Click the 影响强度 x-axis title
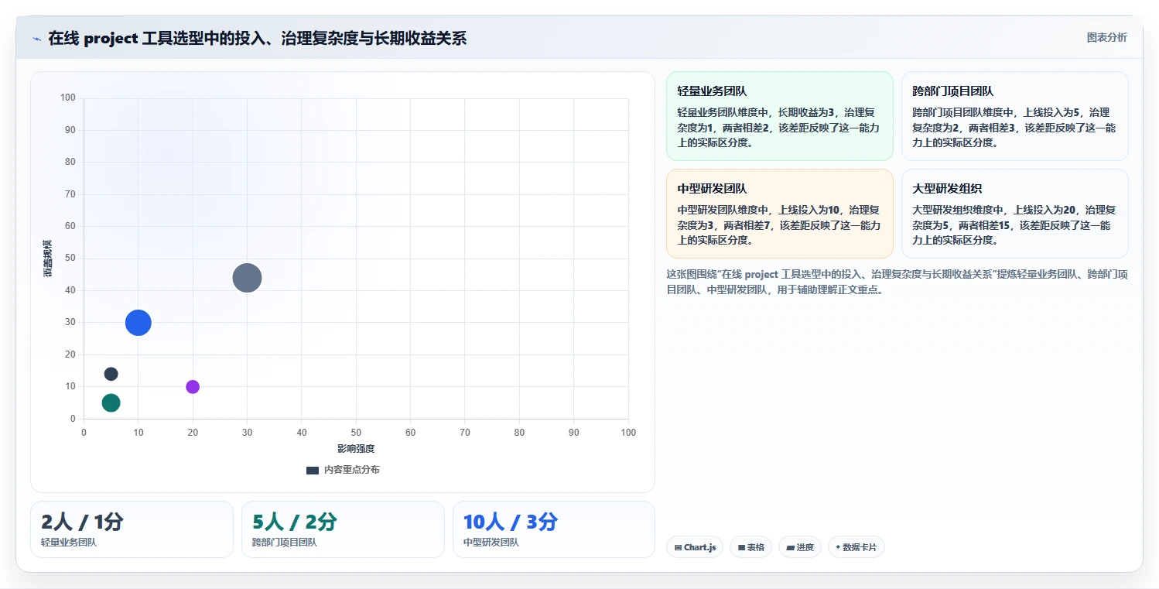The width and height of the screenshot is (1159, 589). click(356, 449)
